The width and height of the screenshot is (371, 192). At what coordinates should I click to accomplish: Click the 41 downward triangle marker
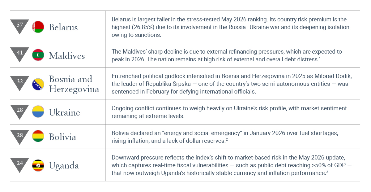point(20,55)
